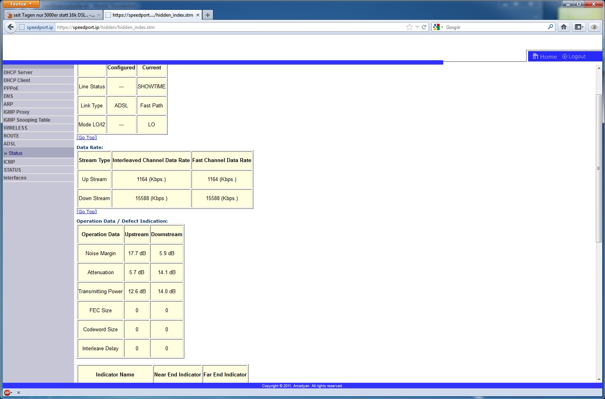Open a new tab with plus button
605x399 pixels.
pyautogui.click(x=207, y=15)
